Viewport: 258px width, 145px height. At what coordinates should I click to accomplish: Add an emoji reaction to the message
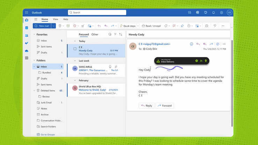click(191, 44)
